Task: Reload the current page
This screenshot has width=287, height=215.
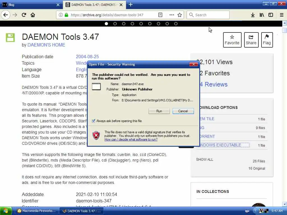Action: tap(24, 15)
